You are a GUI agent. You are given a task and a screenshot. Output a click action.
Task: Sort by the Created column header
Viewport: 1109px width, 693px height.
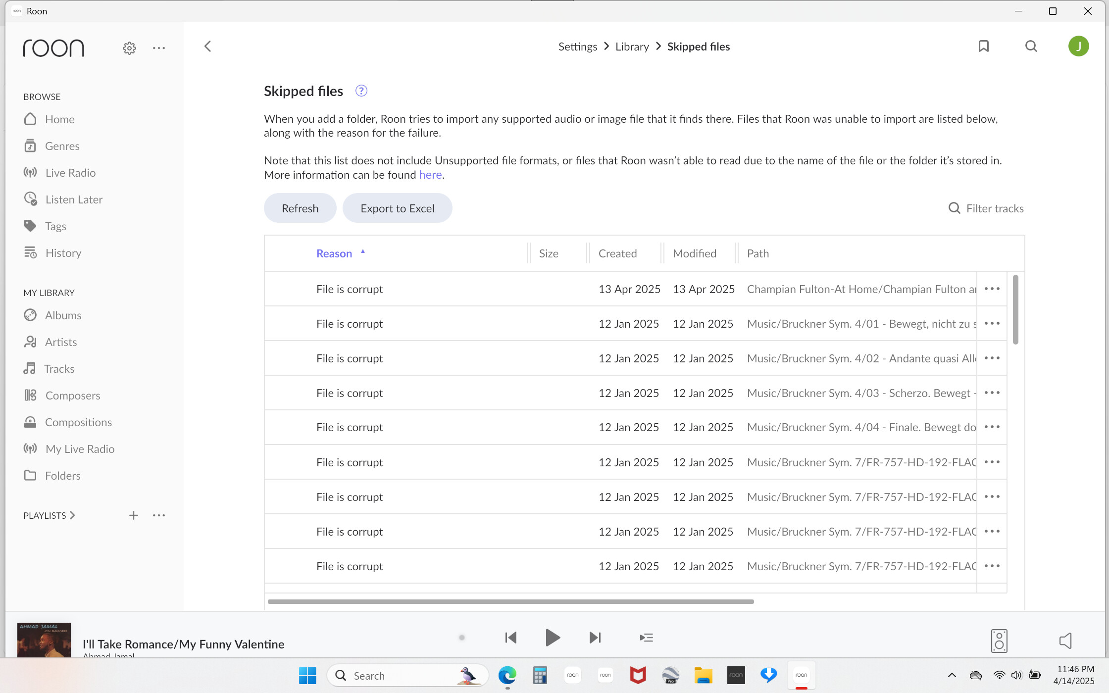click(x=617, y=253)
